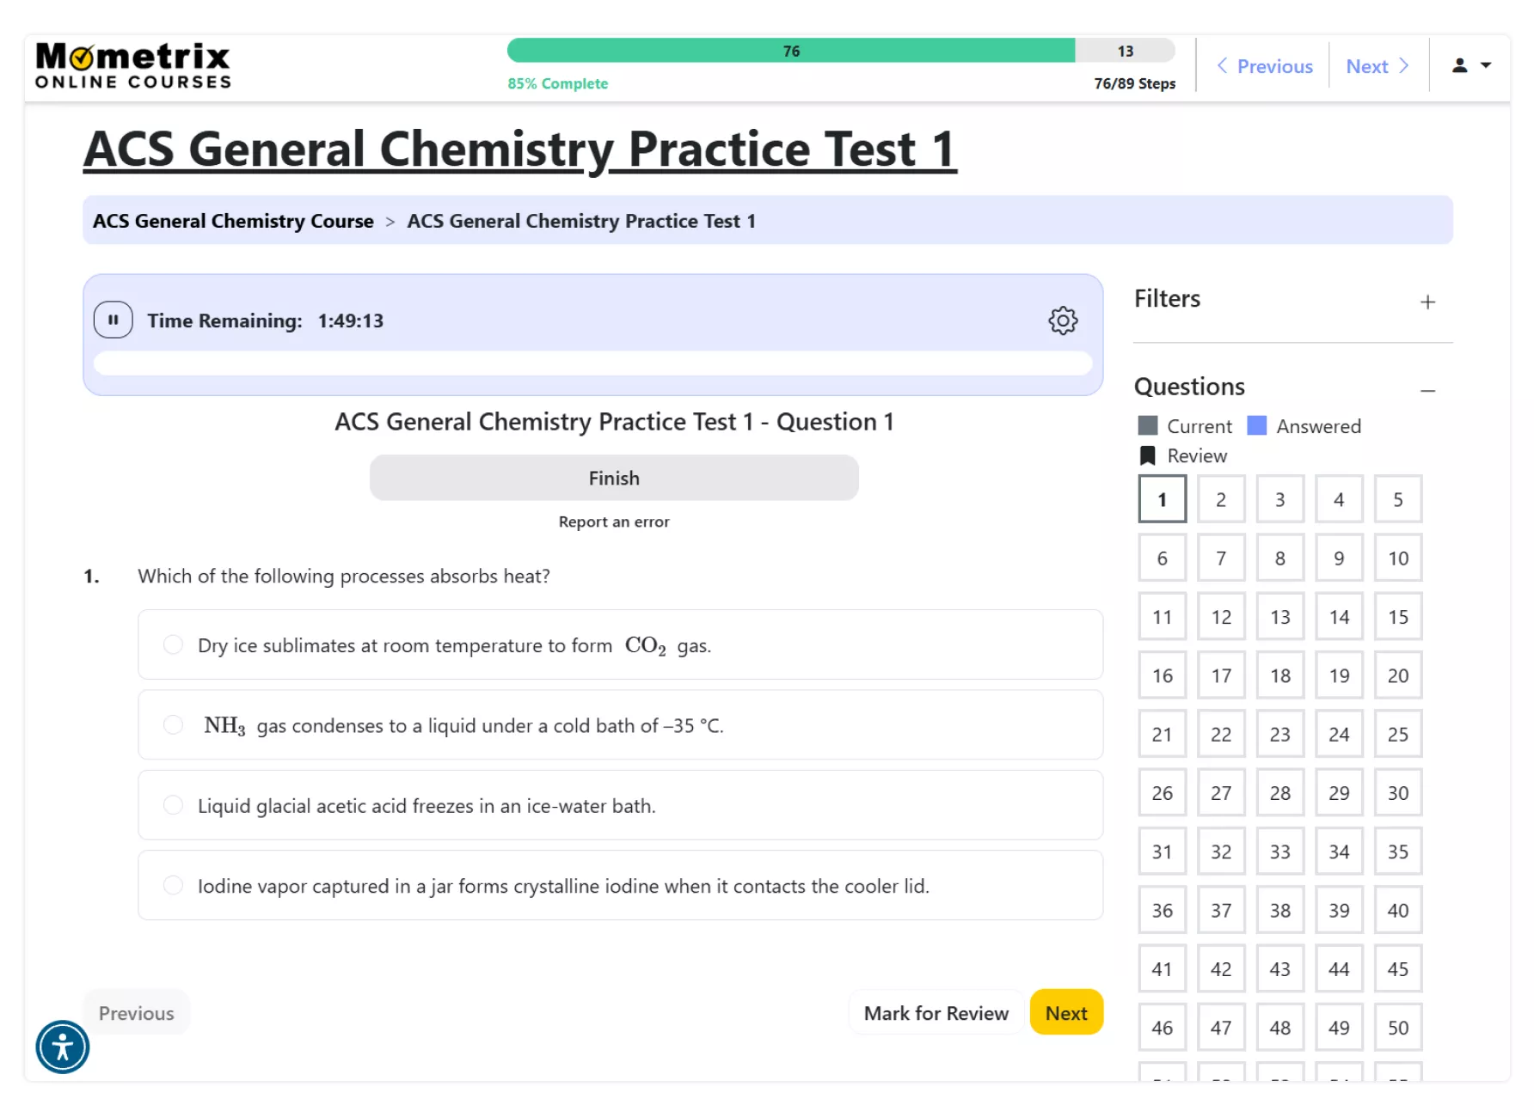Viewport: 1534px width, 1117px height.
Task: Click the Review bookmark legend icon
Action: tap(1147, 456)
